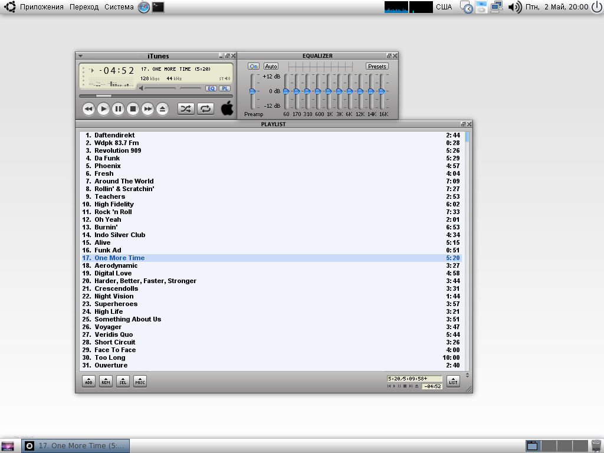This screenshot has height=453, width=604.
Task: Open the playlist REM menu
Action: 106,382
